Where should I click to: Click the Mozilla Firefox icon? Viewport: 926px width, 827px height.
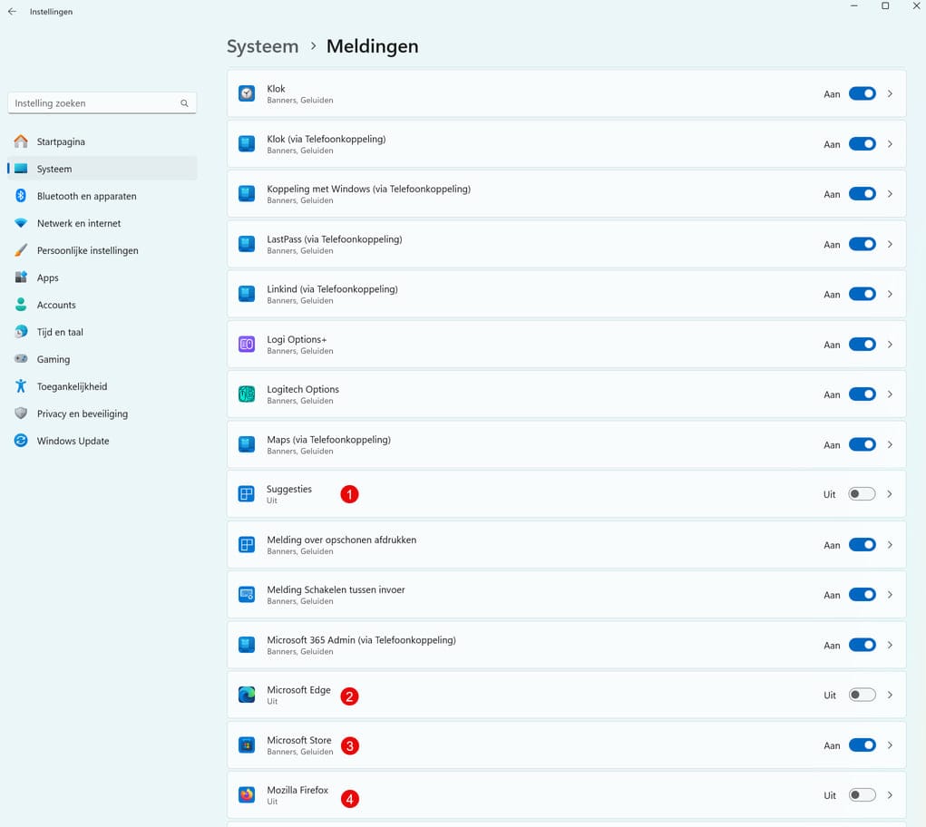[x=247, y=795]
